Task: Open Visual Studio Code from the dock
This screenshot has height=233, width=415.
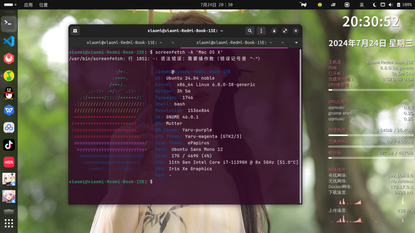Action: 9,41
